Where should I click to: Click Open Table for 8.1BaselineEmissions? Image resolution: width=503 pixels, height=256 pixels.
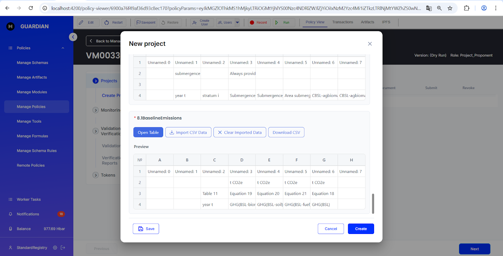pyautogui.click(x=148, y=132)
